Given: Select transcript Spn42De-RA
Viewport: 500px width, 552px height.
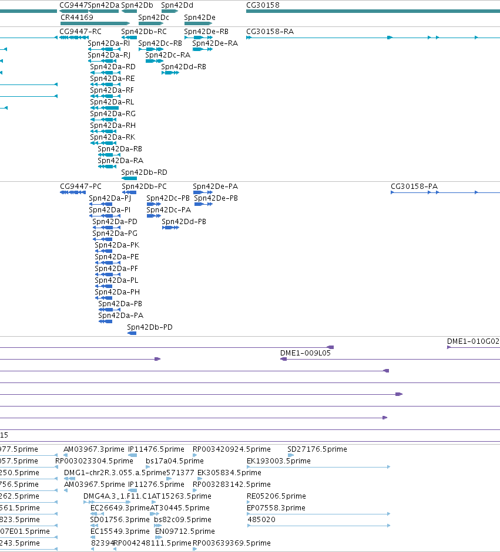Looking at the screenshot, I should (215, 43).
